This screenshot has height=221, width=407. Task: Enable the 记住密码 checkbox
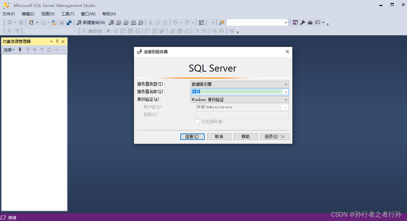pyautogui.click(x=197, y=121)
